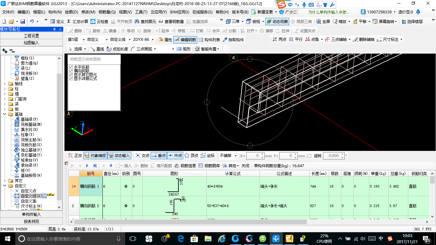Viewport: 436px width, 245px height.
Task: Open 报表预览 report preview
Action: click(x=32, y=221)
